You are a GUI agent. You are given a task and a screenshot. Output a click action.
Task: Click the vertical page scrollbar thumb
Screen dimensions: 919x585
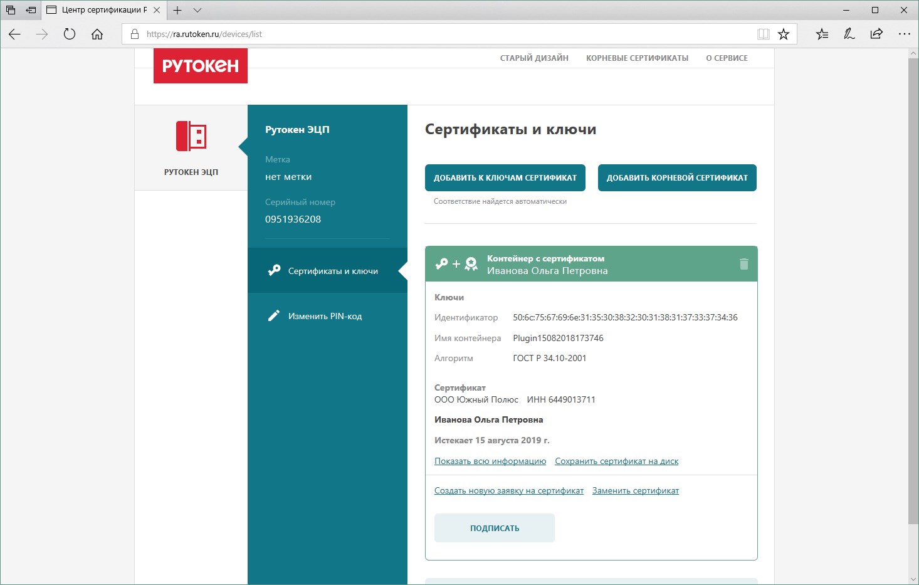tap(913, 292)
